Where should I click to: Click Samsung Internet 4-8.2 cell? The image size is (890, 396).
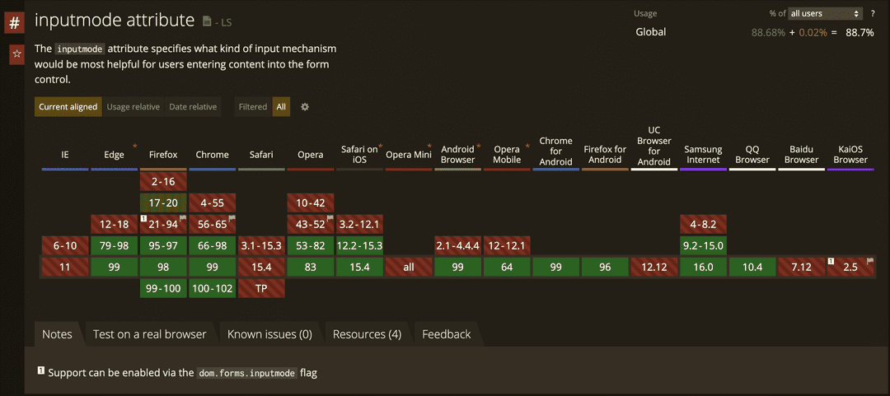point(703,224)
